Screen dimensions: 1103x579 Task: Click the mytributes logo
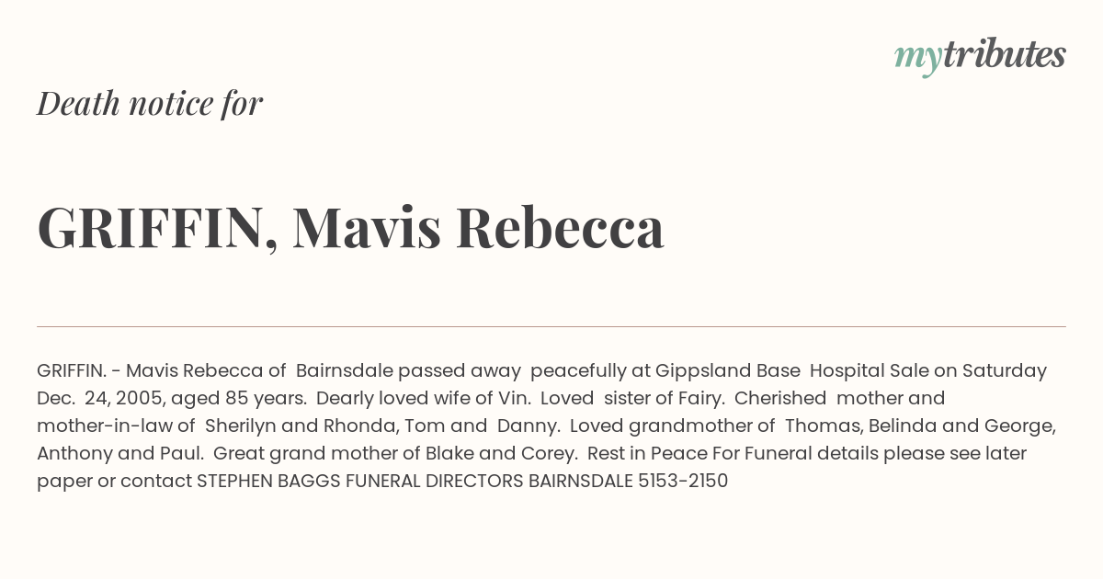tap(980, 56)
